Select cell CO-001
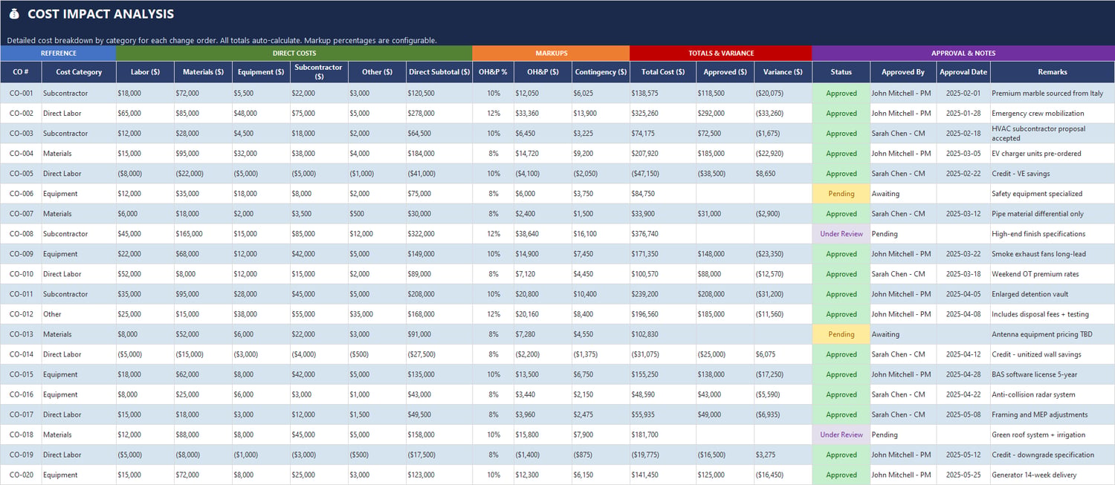 21,94
